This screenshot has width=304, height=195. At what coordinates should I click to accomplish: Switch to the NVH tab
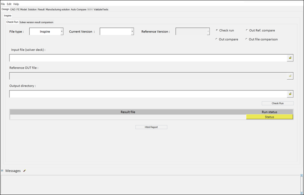click(90, 9)
